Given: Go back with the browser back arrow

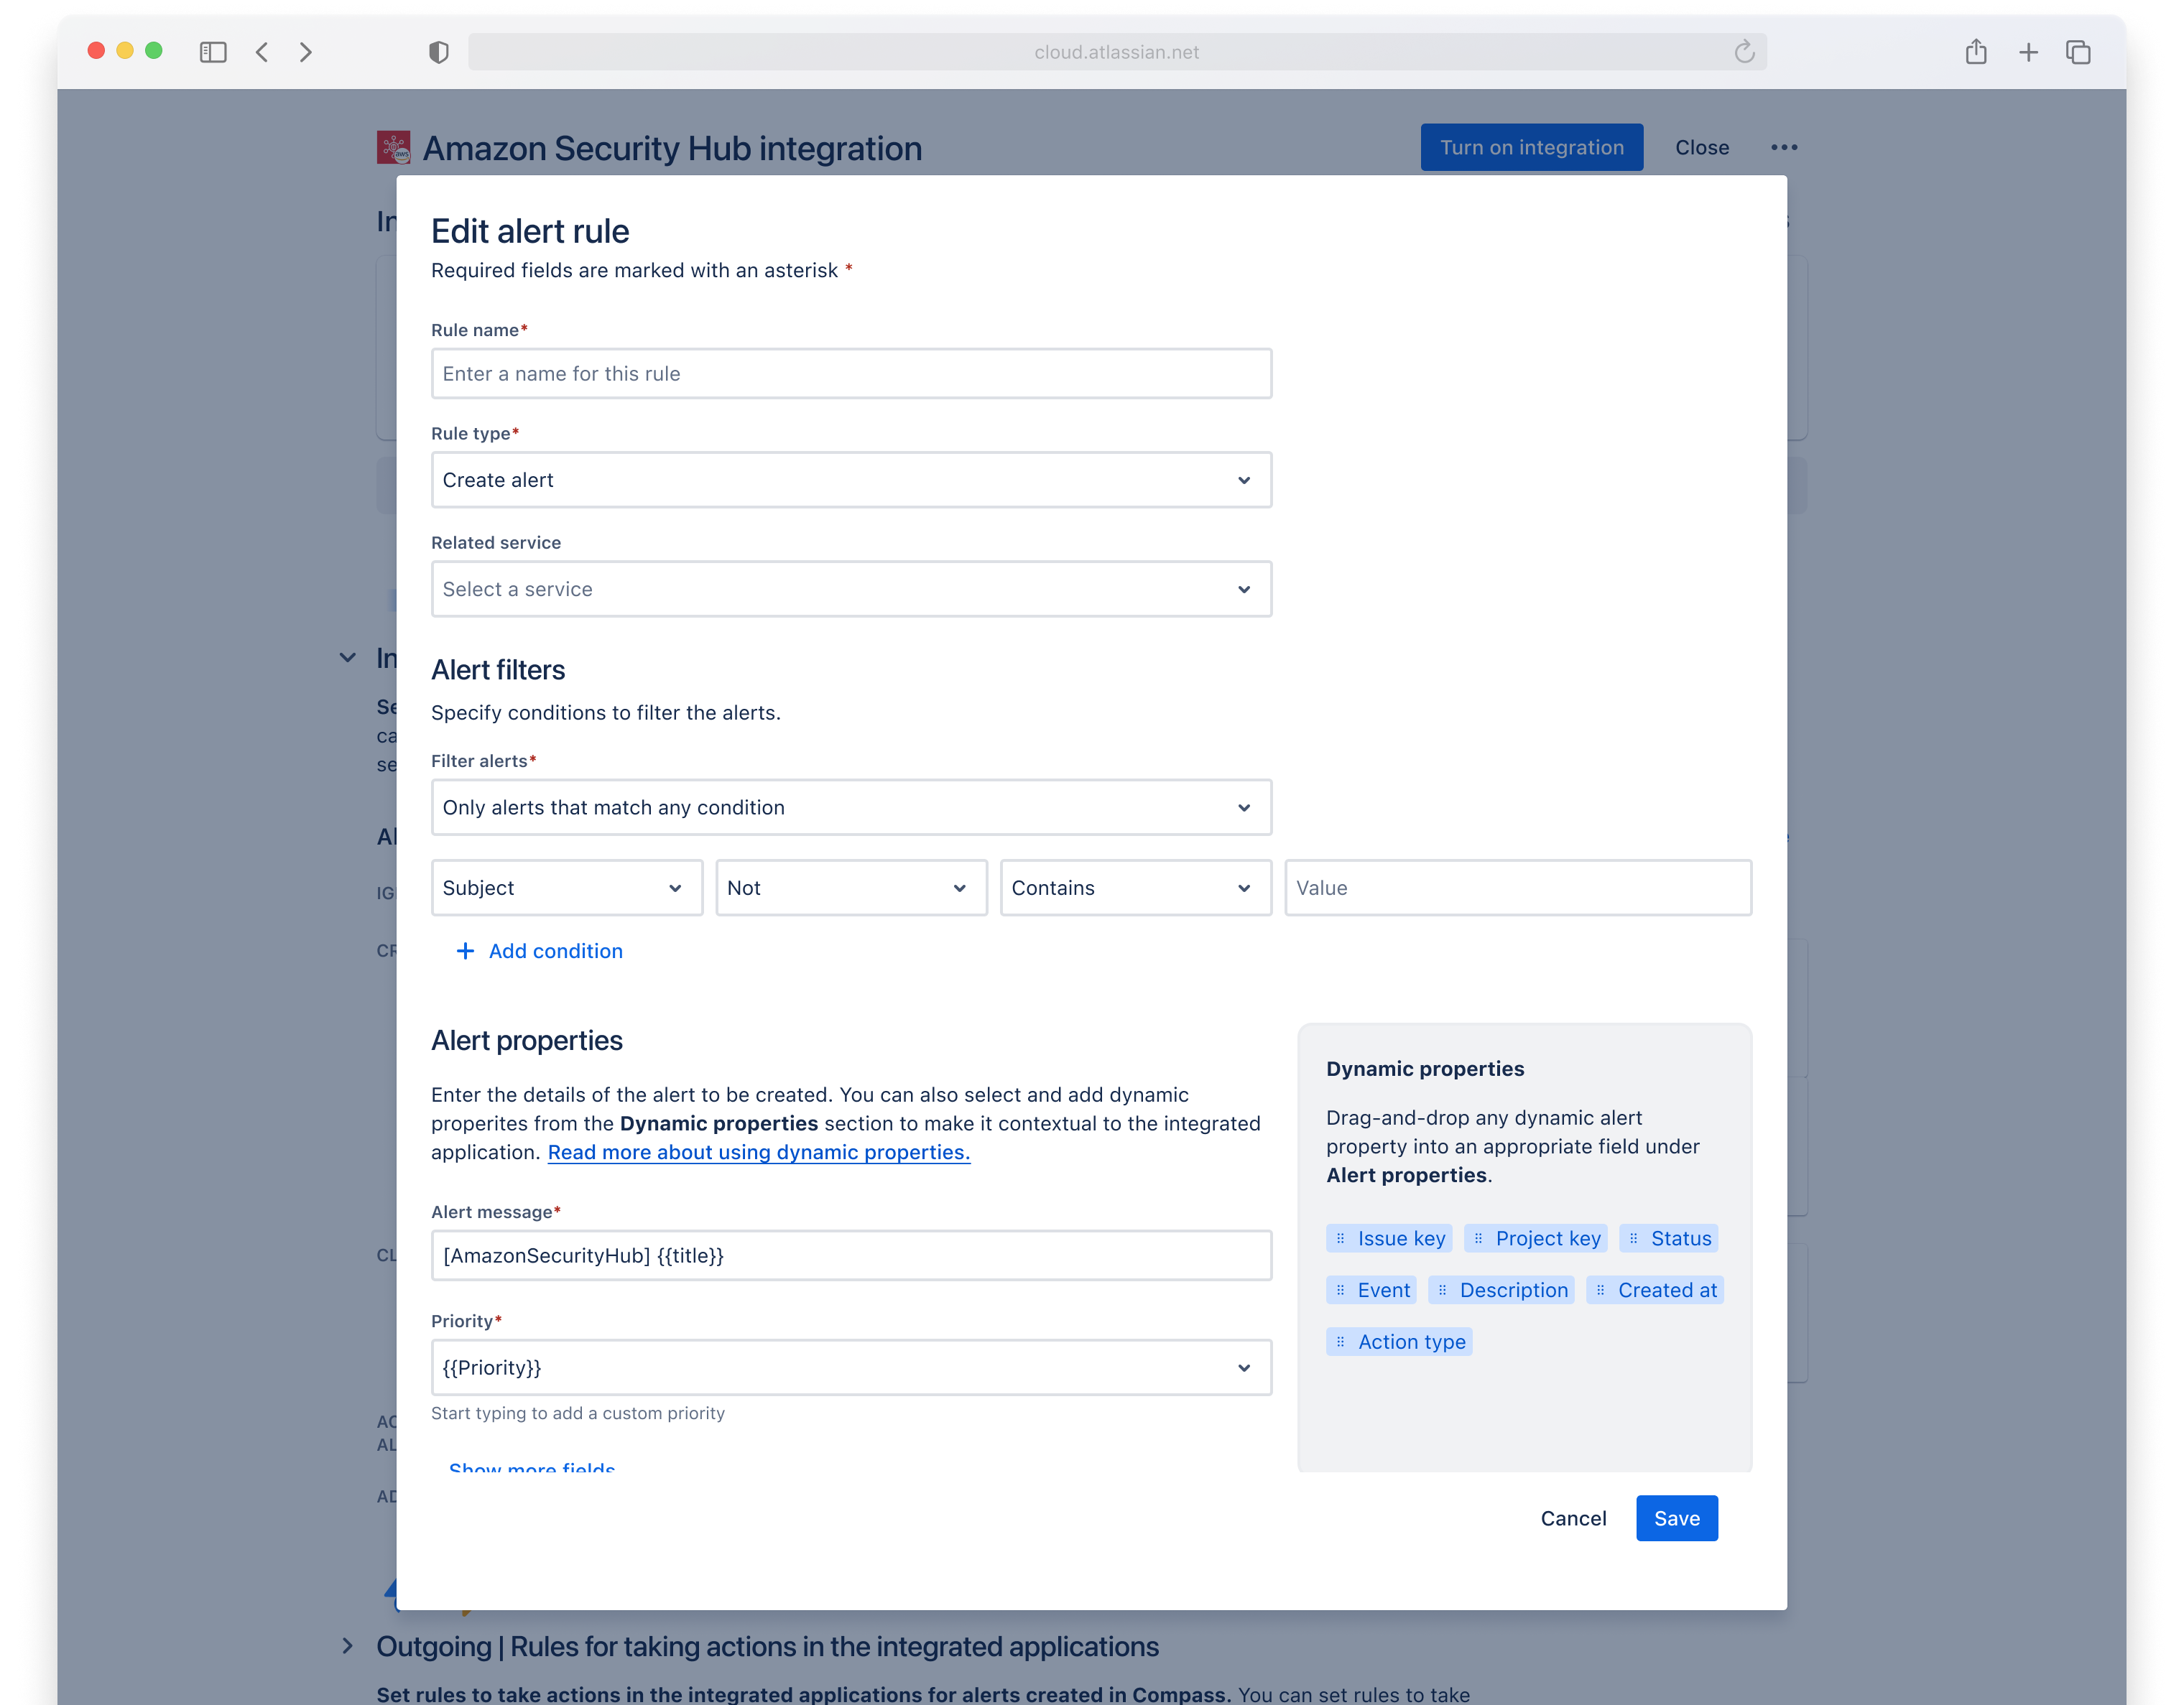Looking at the screenshot, I should pos(262,52).
